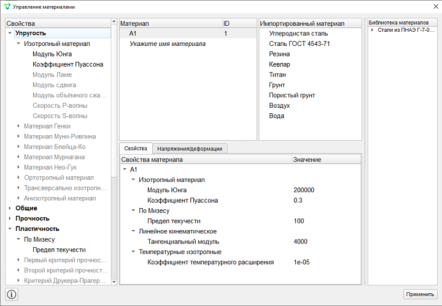Click the application logo in title bar
Viewport: 442px width, 306px height.
(x=7, y=6)
